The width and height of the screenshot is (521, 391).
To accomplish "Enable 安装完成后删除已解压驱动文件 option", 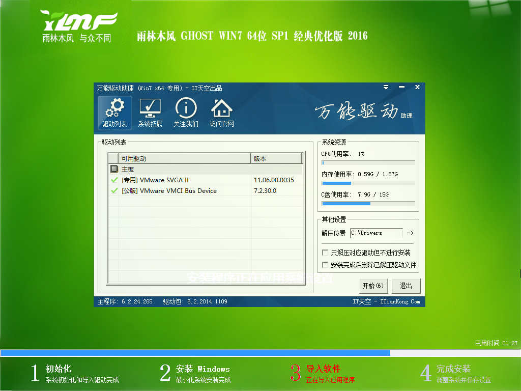I will 325,265.
